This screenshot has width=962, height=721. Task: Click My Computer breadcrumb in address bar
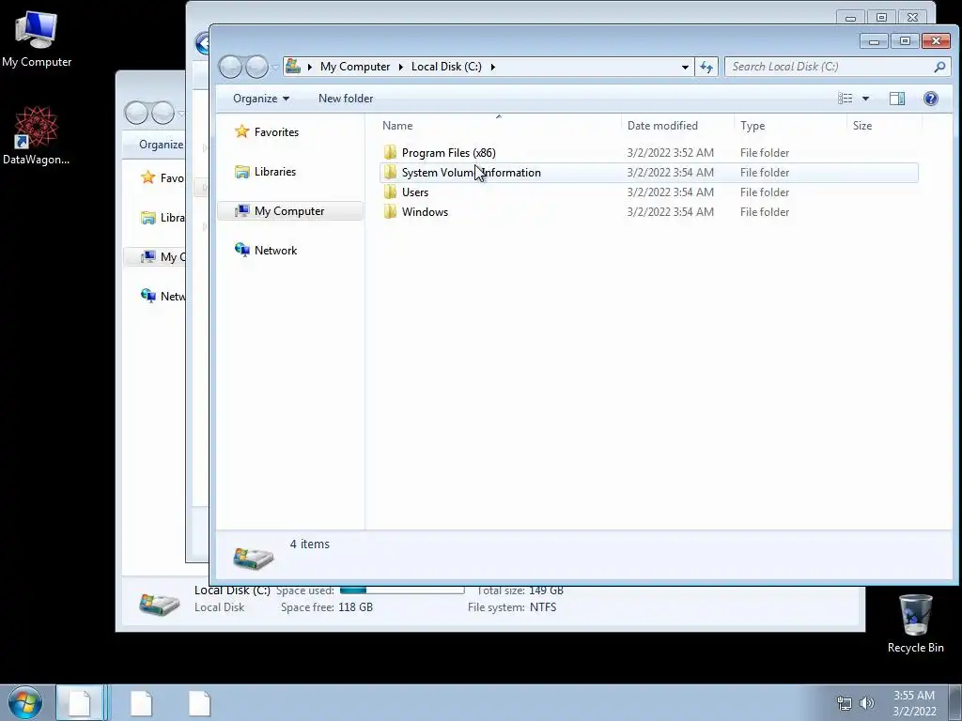point(355,67)
